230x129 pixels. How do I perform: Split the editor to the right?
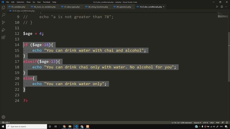(222, 7)
